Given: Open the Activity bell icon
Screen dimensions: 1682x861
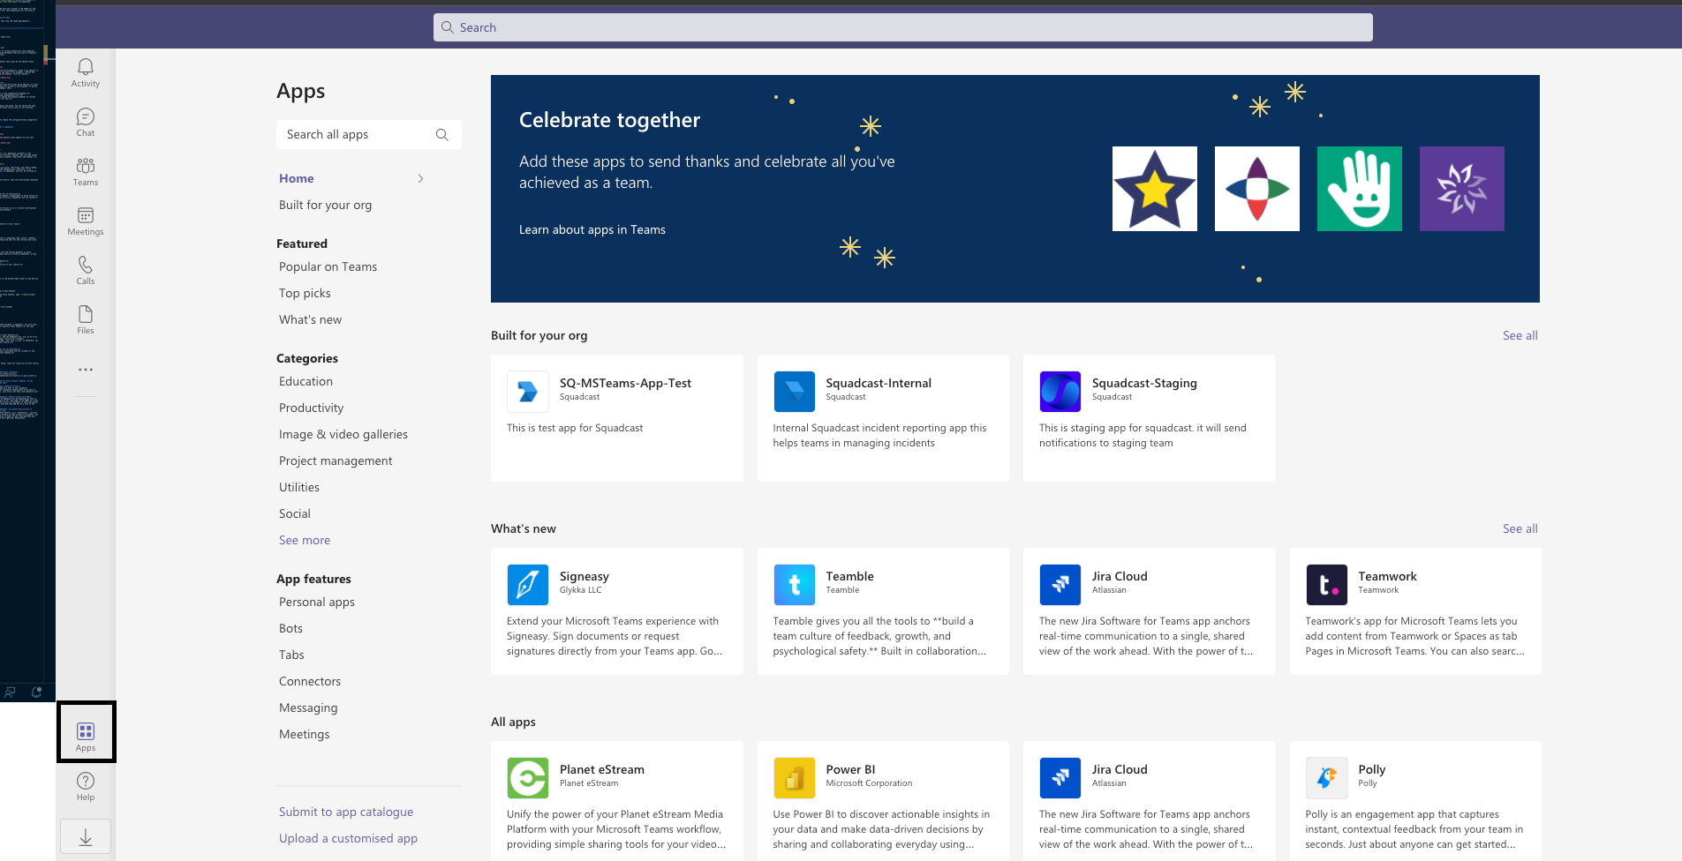Looking at the screenshot, I should (x=86, y=72).
